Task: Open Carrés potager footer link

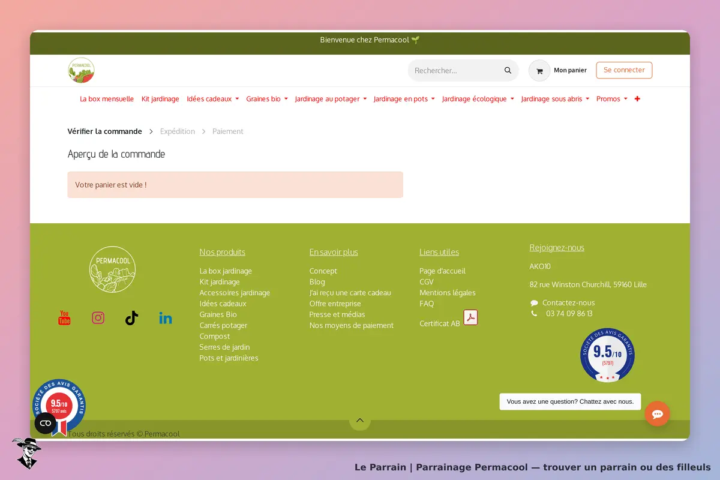Action: [x=223, y=325]
